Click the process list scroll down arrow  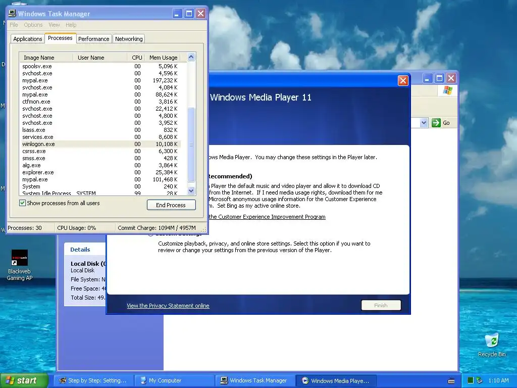click(x=191, y=190)
